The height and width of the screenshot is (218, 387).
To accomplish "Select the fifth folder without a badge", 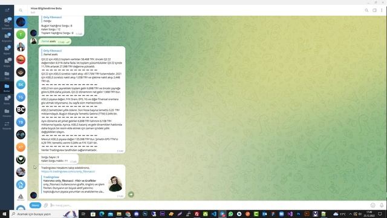I will pos(7,75).
